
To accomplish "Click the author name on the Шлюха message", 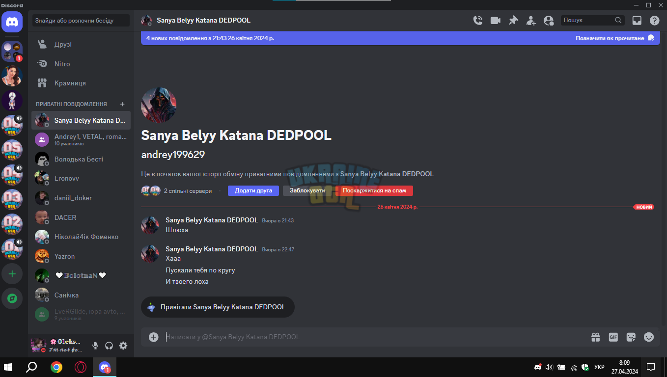I will click(212, 220).
